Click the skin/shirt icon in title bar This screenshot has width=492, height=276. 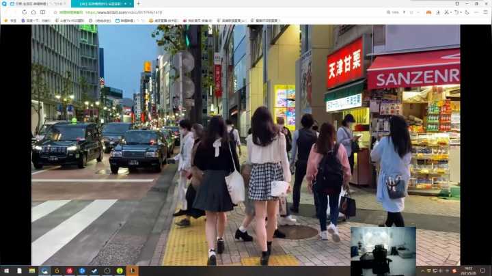(457, 4)
